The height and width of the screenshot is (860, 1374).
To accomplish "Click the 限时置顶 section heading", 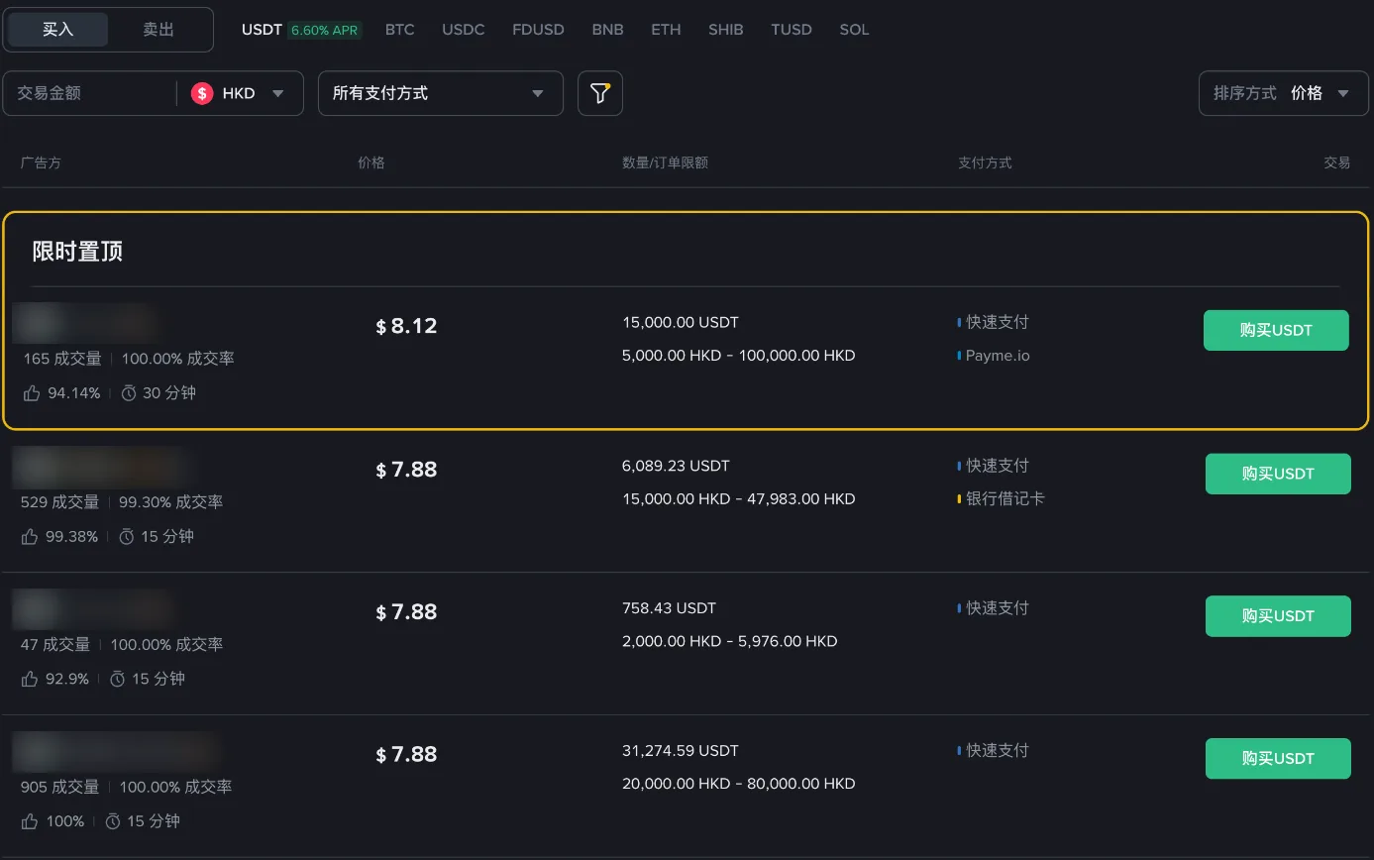I will pos(77,252).
